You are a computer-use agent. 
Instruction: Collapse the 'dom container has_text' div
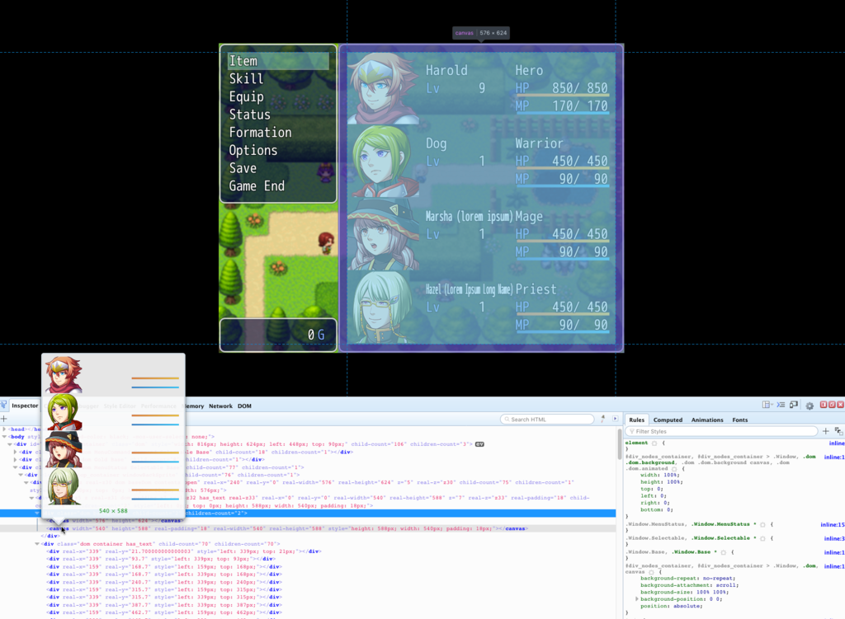[x=37, y=544]
